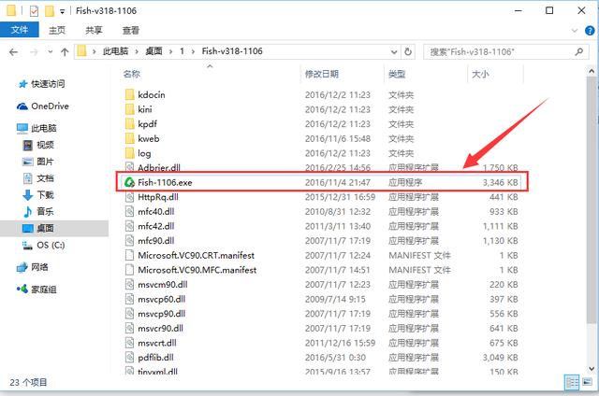Refresh the current folder view
599x396 pixels.
pos(412,50)
